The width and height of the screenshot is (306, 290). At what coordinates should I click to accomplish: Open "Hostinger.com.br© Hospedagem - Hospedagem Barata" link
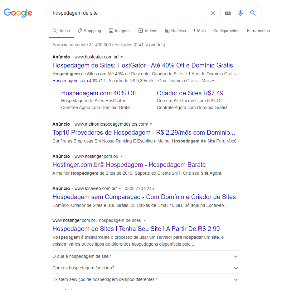coord(129,165)
